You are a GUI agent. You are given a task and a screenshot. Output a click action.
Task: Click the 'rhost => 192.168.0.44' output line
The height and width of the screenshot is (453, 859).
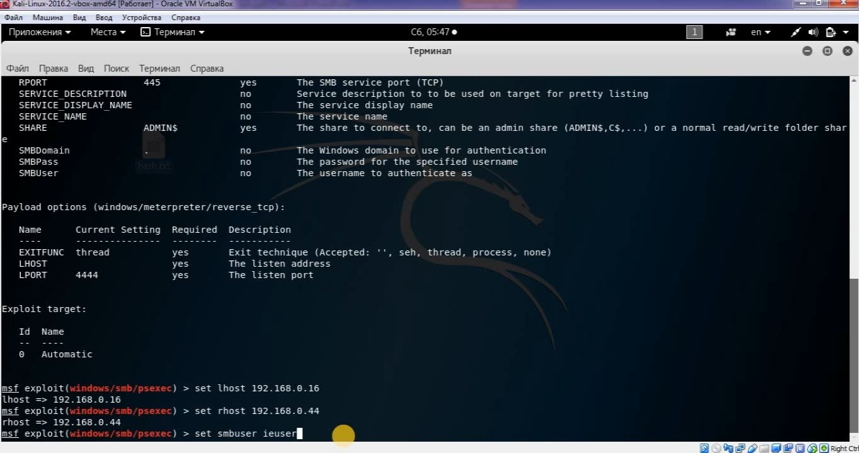click(61, 422)
